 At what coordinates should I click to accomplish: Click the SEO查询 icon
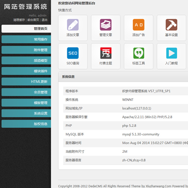click(73, 53)
